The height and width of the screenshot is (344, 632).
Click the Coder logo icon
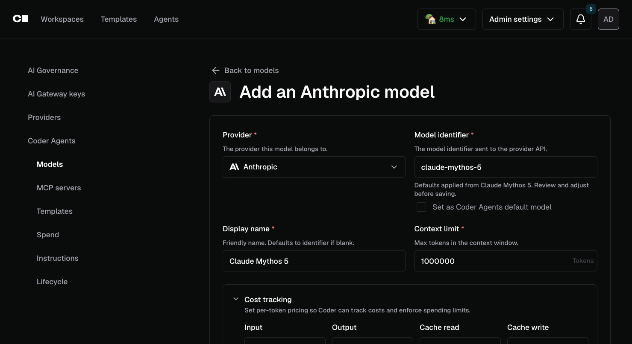[21, 19]
